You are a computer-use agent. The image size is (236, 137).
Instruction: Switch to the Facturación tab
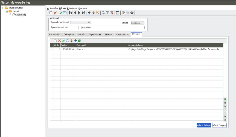55,35
